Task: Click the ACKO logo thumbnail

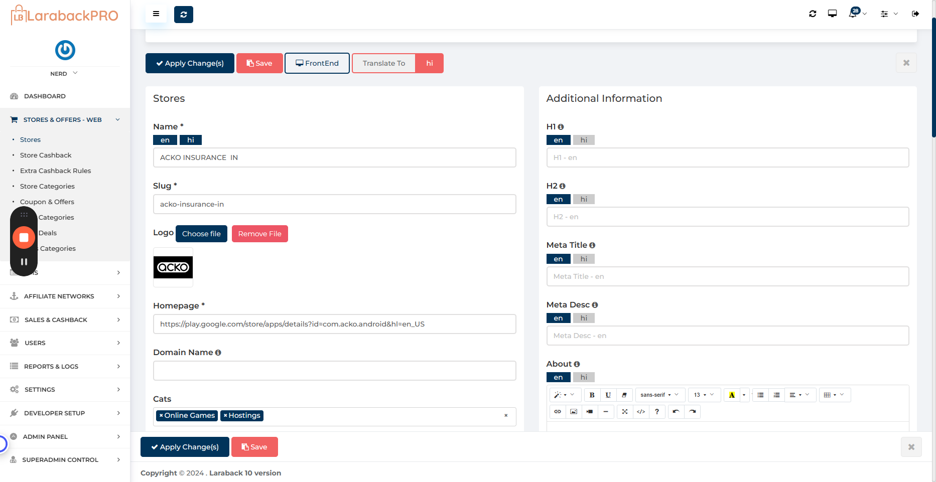Action: [173, 267]
